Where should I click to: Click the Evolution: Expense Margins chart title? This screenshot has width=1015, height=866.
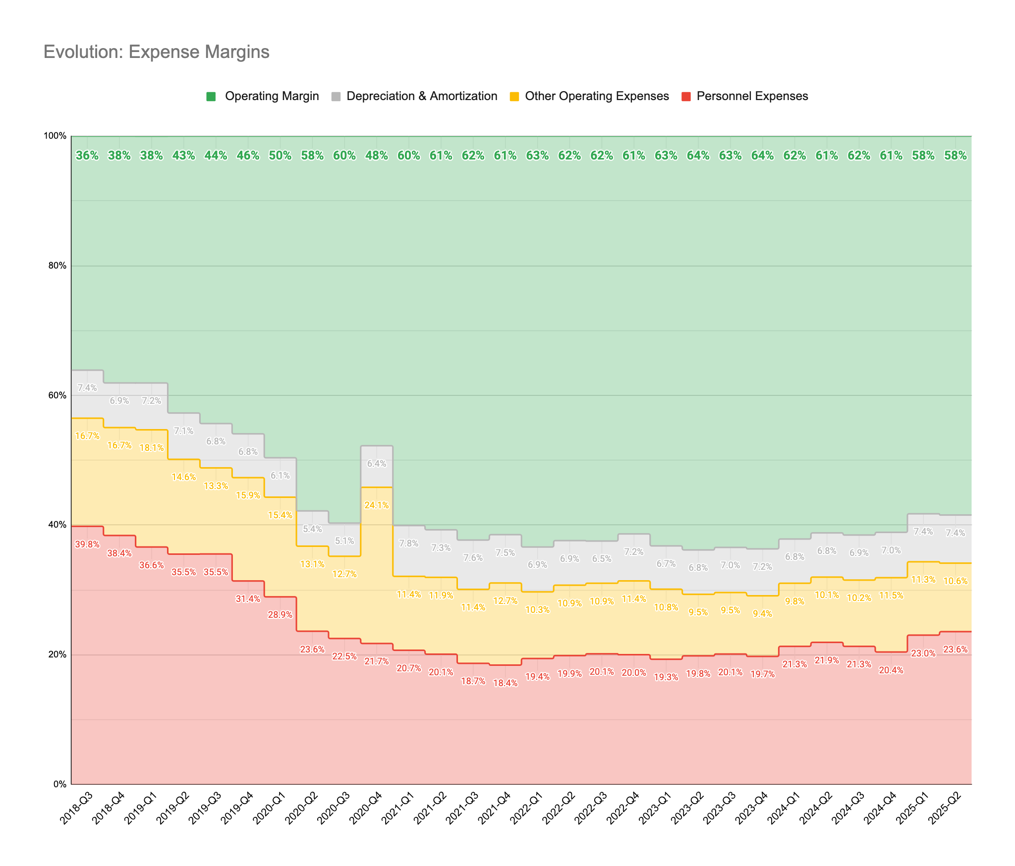[157, 52]
